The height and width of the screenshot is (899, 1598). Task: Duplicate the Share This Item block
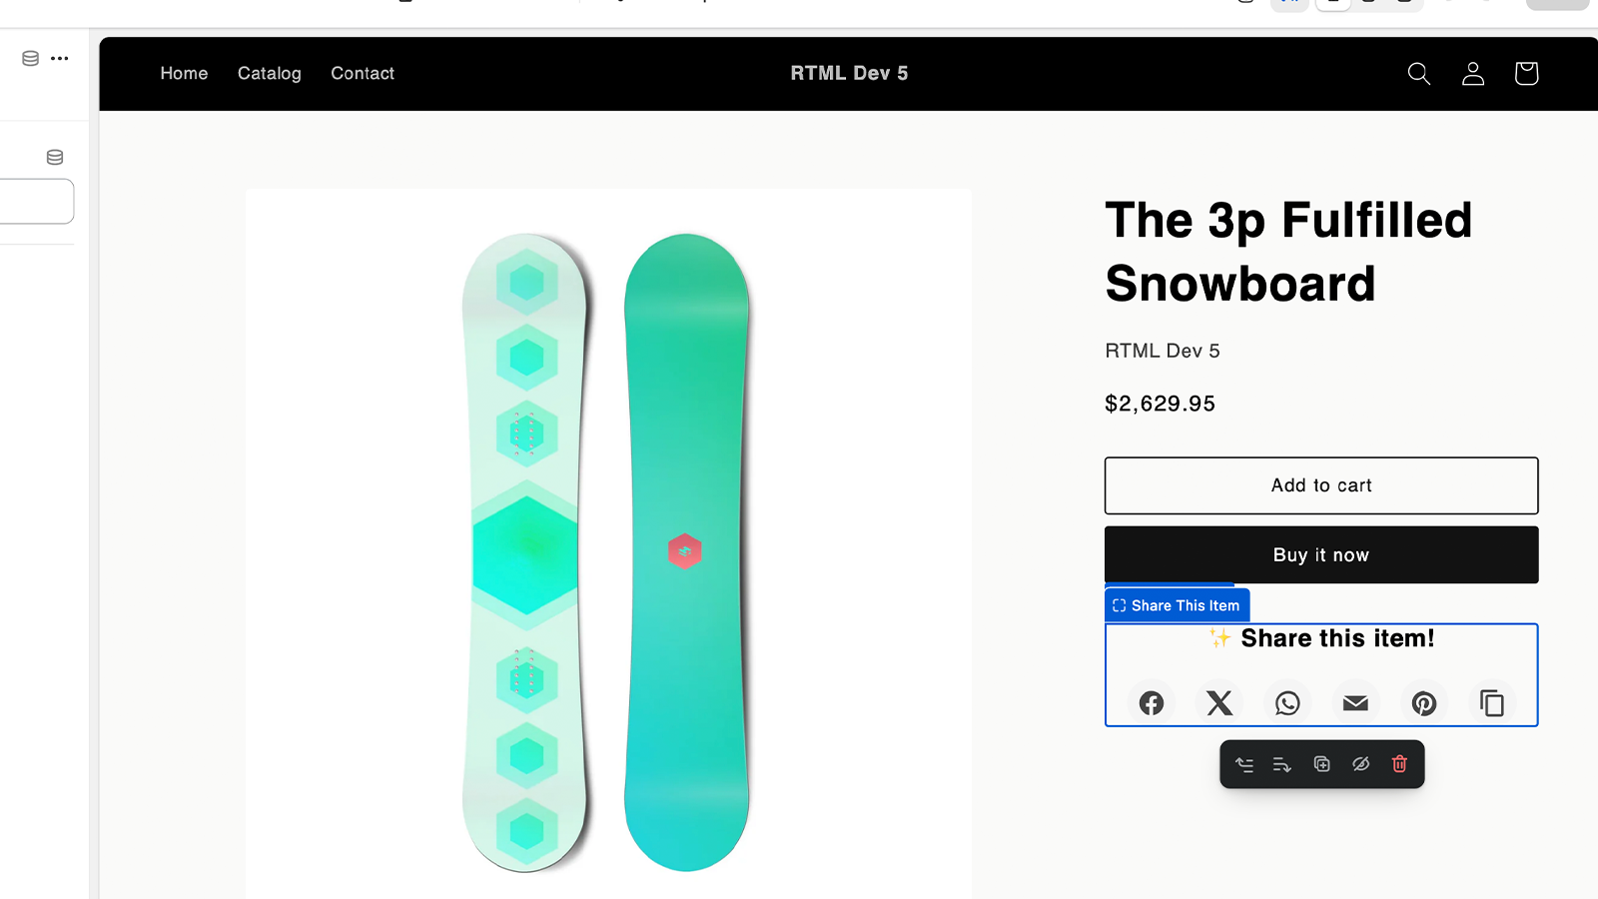point(1321,764)
